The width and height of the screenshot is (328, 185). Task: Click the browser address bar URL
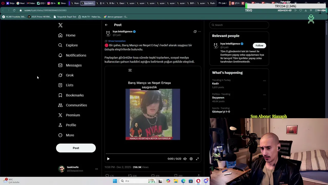point(45,10)
